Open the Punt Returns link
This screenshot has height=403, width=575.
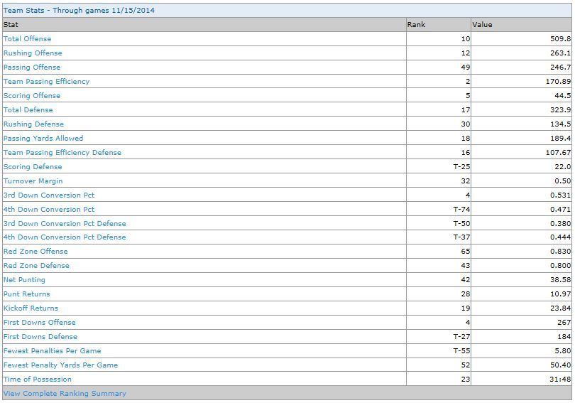coord(26,294)
